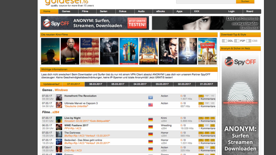Viewport: 276px width, 155px height.
Task: Open the Sing movie poster
Action: pyautogui.click(x=148, y=51)
